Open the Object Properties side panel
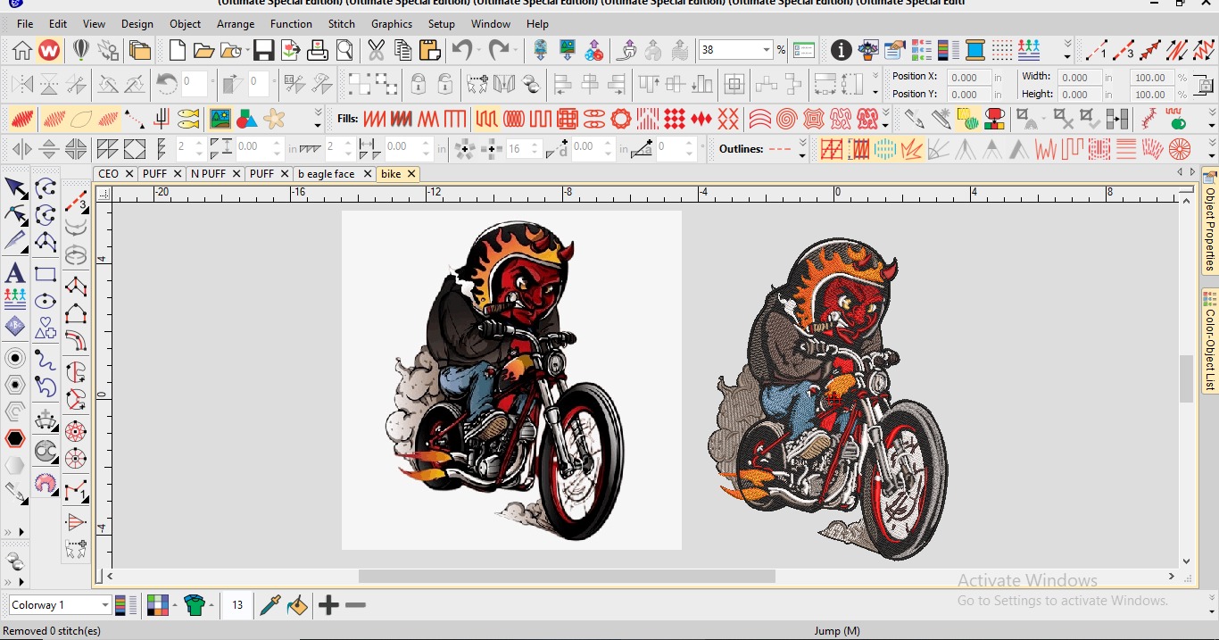Screen dimensions: 1219x640 point(1210,220)
